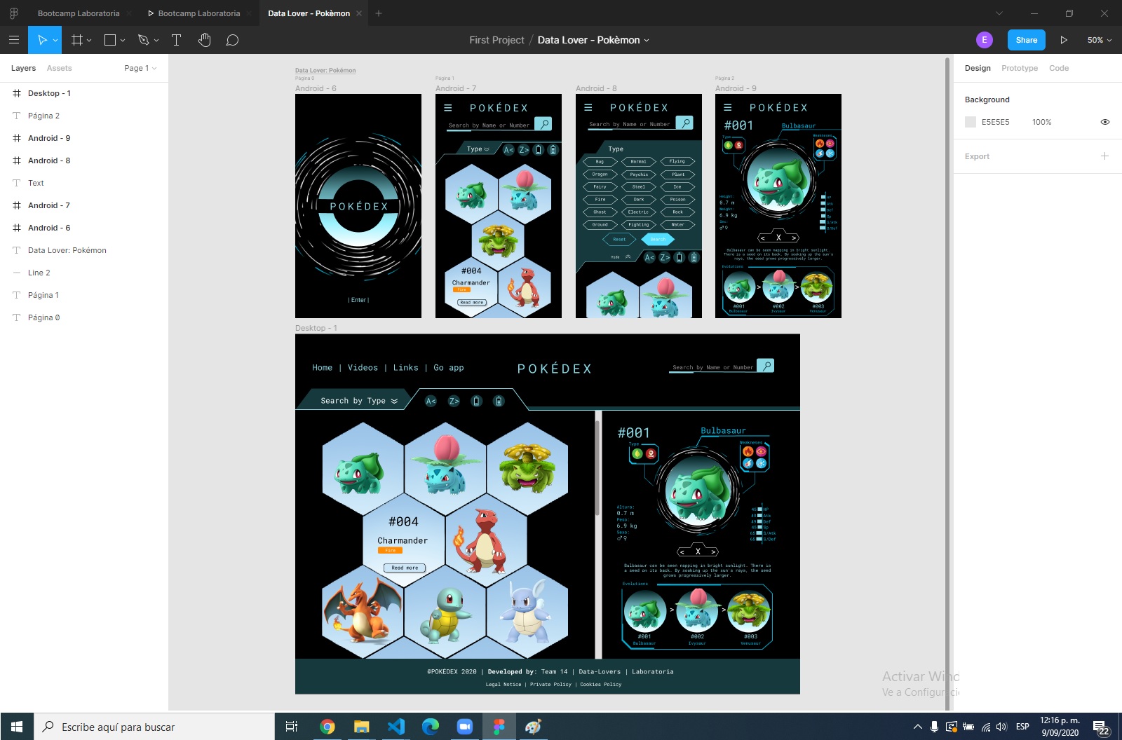This screenshot has width=1122, height=740.
Task: Open the First Project breadcrumb
Action: tap(496, 40)
